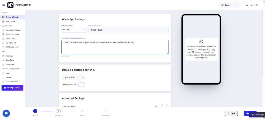The width and height of the screenshot is (265, 119).
Task: Click the Users person icon
Action: tap(3, 73)
